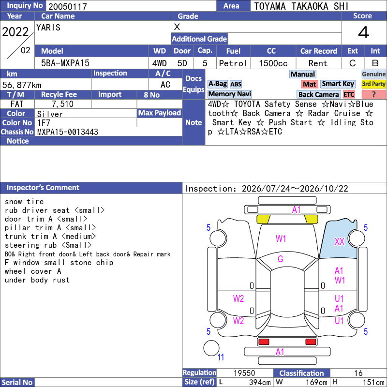Screen dimensions: 387x387
Task: Click the Notice section header
Action: pyautogui.click(x=18, y=141)
